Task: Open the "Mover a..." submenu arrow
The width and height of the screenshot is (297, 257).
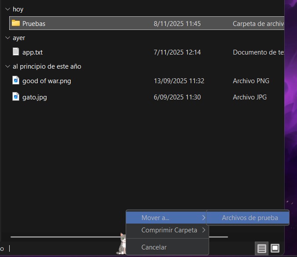Action: (x=203, y=217)
